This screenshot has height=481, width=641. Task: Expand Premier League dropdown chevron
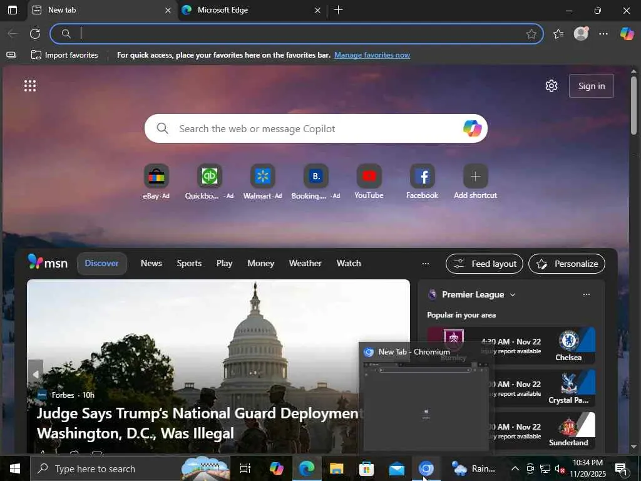(x=513, y=295)
